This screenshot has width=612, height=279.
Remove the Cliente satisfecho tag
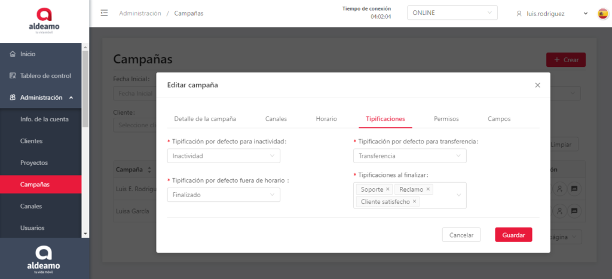[x=414, y=202]
